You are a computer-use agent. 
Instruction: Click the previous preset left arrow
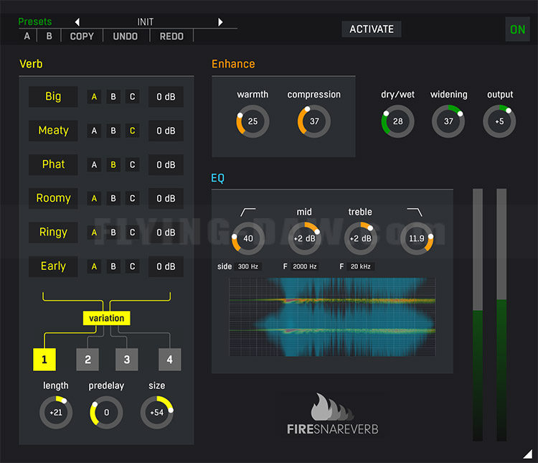coord(77,22)
